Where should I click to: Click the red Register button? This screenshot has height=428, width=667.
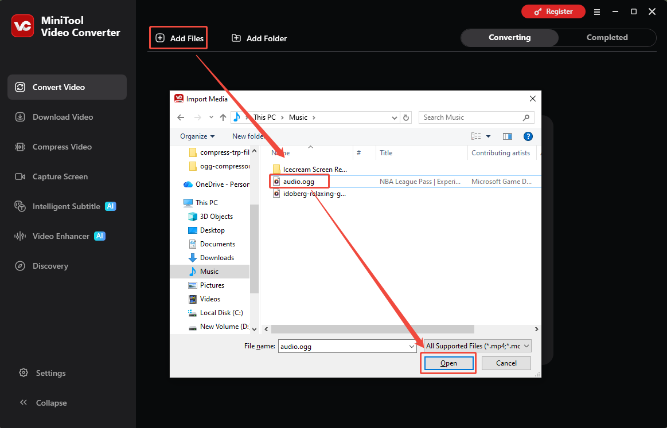[x=553, y=11]
